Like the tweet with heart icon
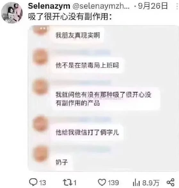The width and height of the screenshot is (179, 188). tap(102, 182)
